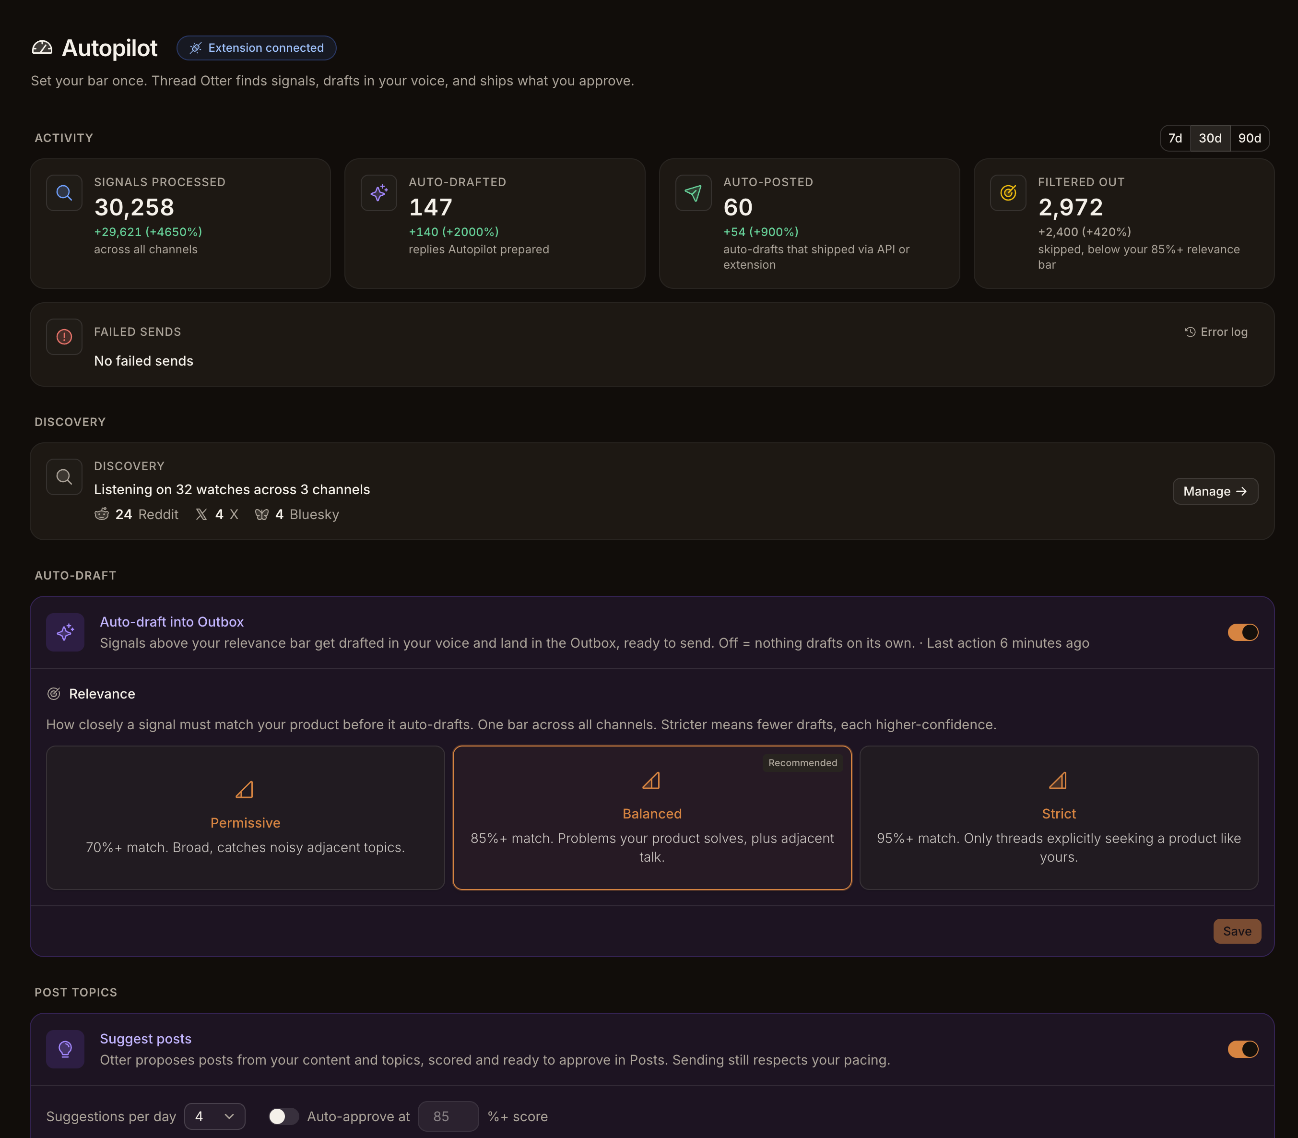
Task: Click the Extension connected badge
Action: click(257, 48)
